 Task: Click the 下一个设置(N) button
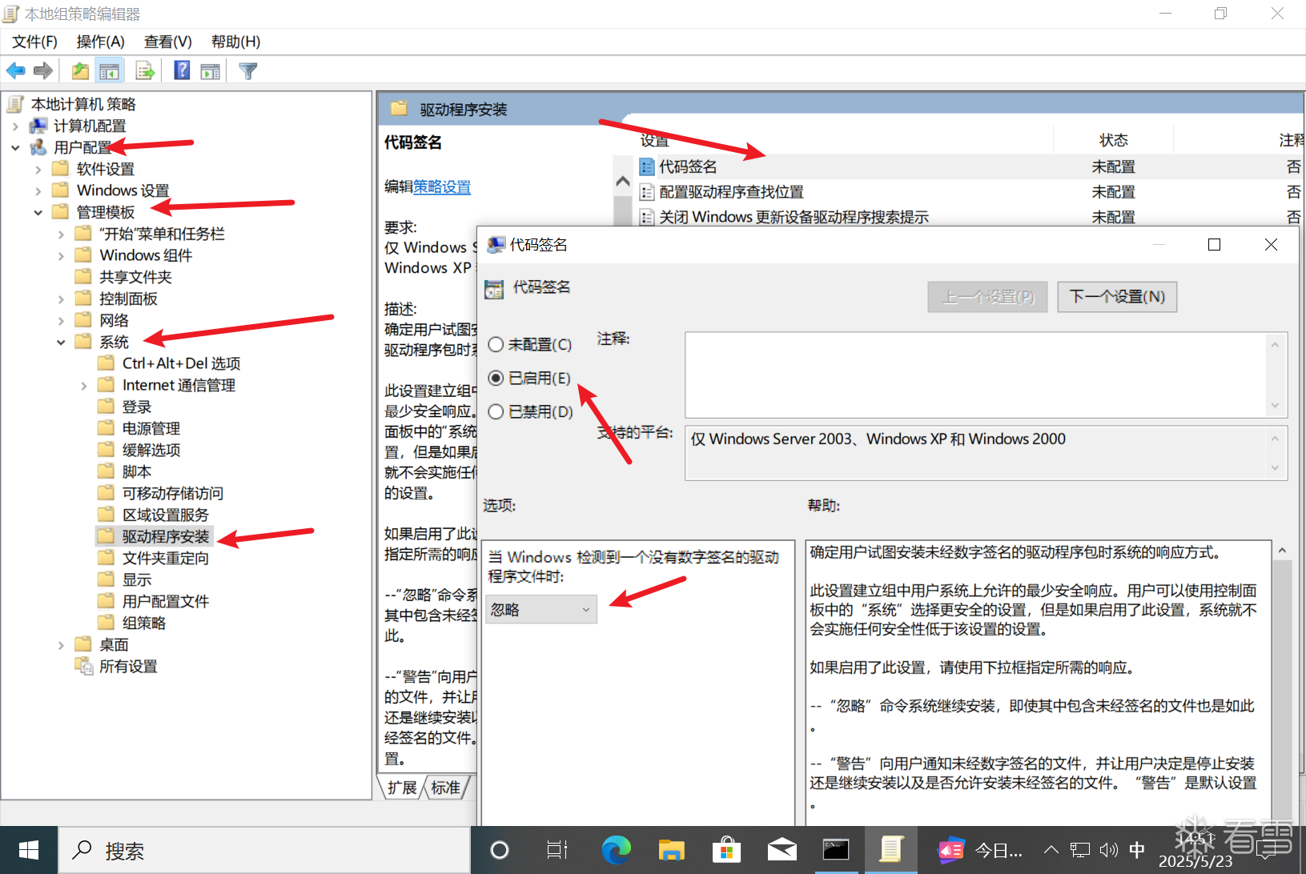click(x=1117, y=297)
